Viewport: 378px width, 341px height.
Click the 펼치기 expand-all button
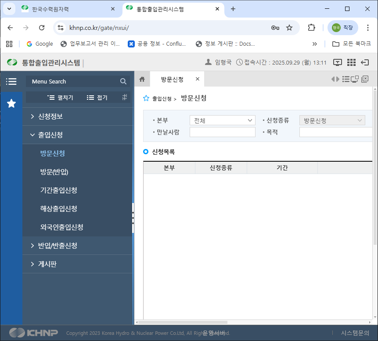[x=61, y=98]
